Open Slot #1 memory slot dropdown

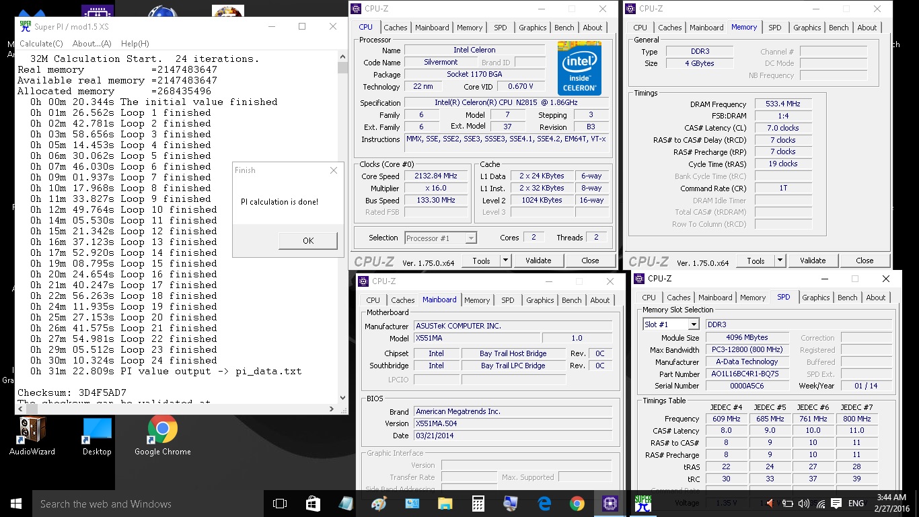[671, 324]
